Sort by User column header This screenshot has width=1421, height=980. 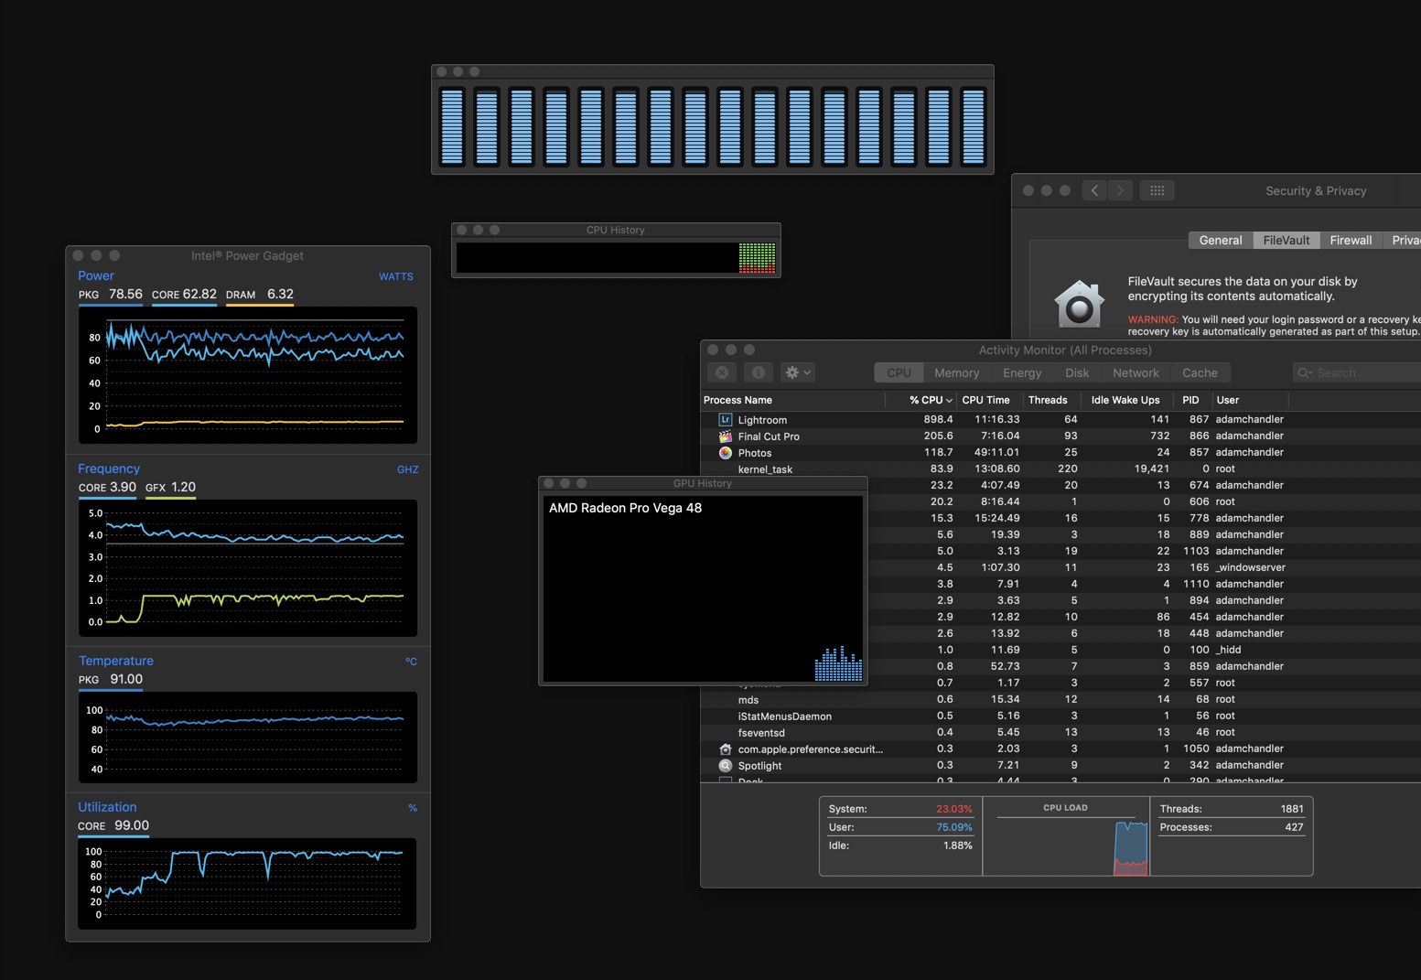click(1251, 400)
